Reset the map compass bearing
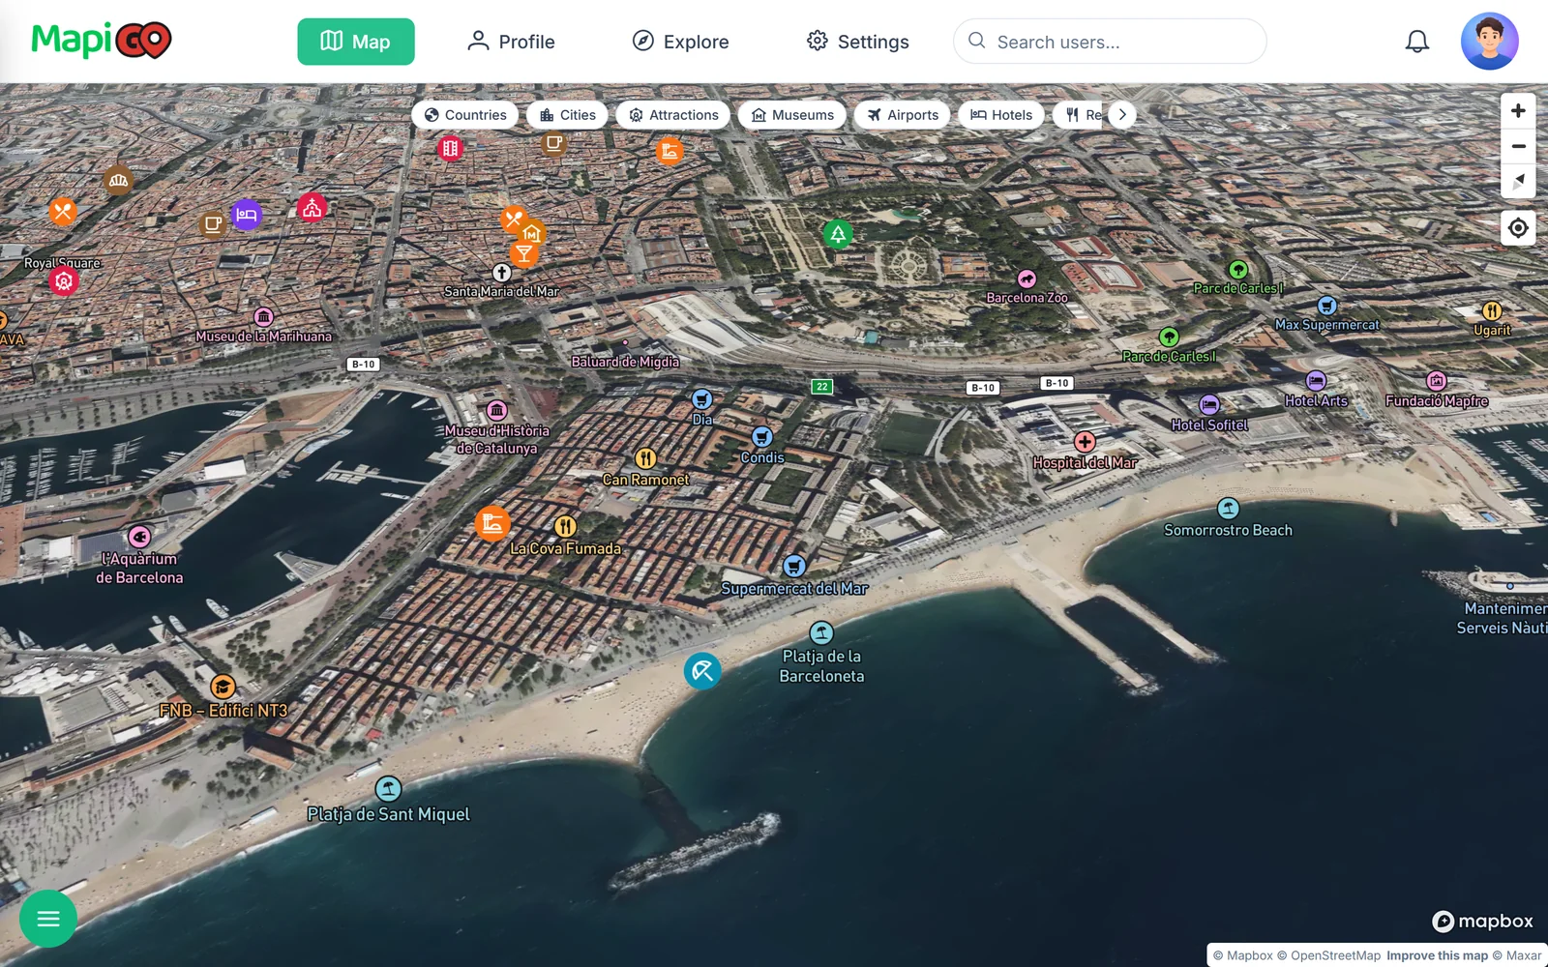This screenshot has width=1548, height=967. click(1518, 182)
